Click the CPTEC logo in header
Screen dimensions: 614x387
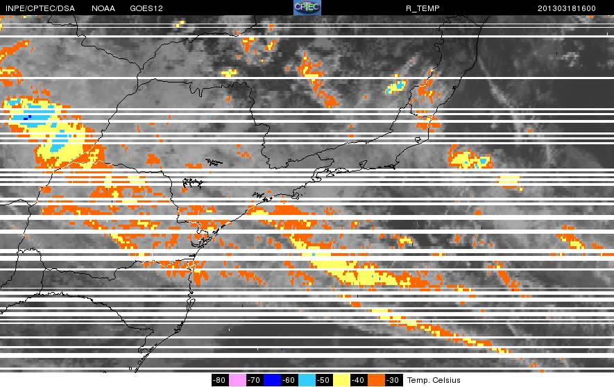pos(307,8)
